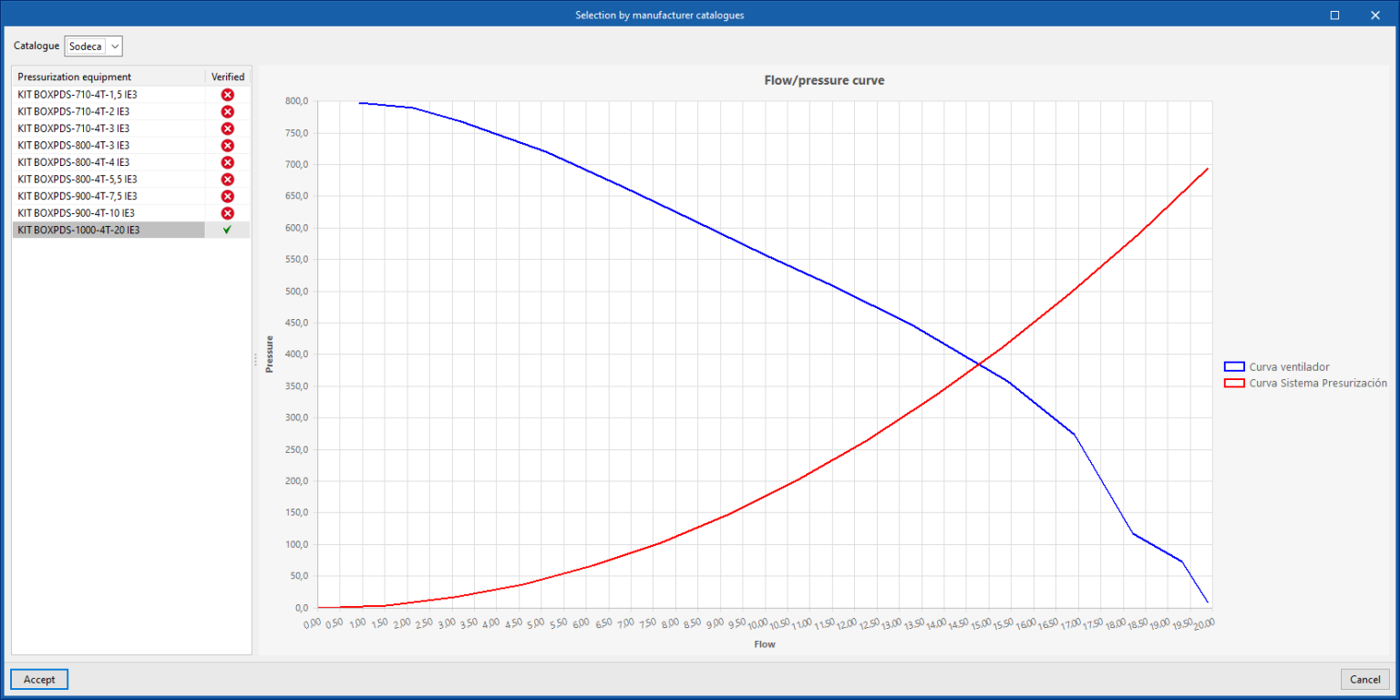Click the Curva ventilador legend label
1400x700 pixels.
pos(1290,366)
